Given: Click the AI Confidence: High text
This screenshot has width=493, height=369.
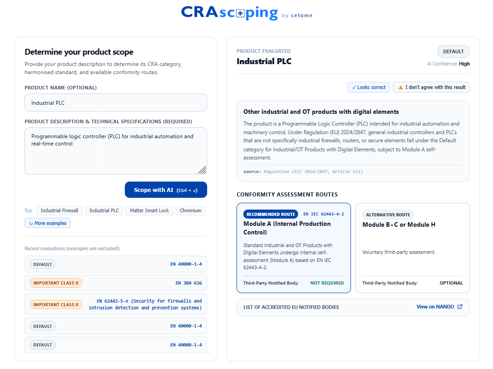Looking at the screenshot, I should [448, 64].
